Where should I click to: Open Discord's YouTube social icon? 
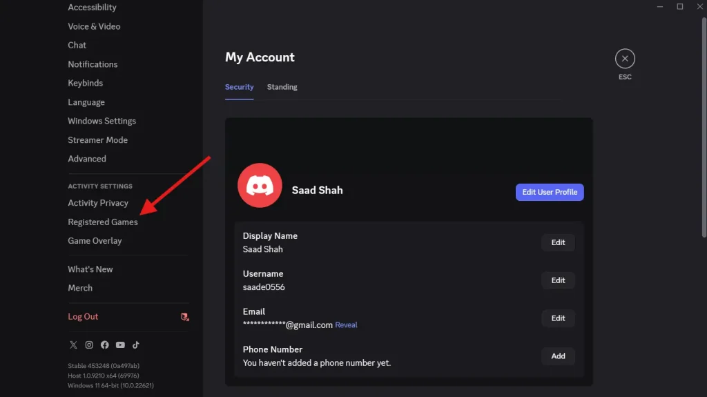pos(121,345)
